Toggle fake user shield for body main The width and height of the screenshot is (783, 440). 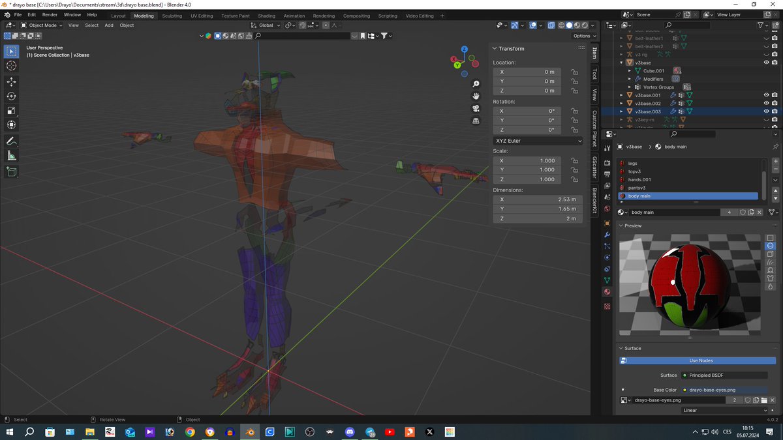(743, 213)
